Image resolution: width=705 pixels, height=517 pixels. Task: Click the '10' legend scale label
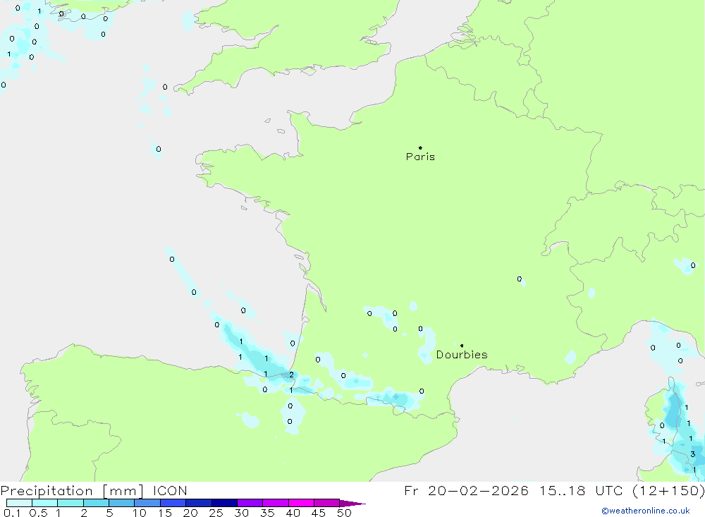(x=140, y=513)
